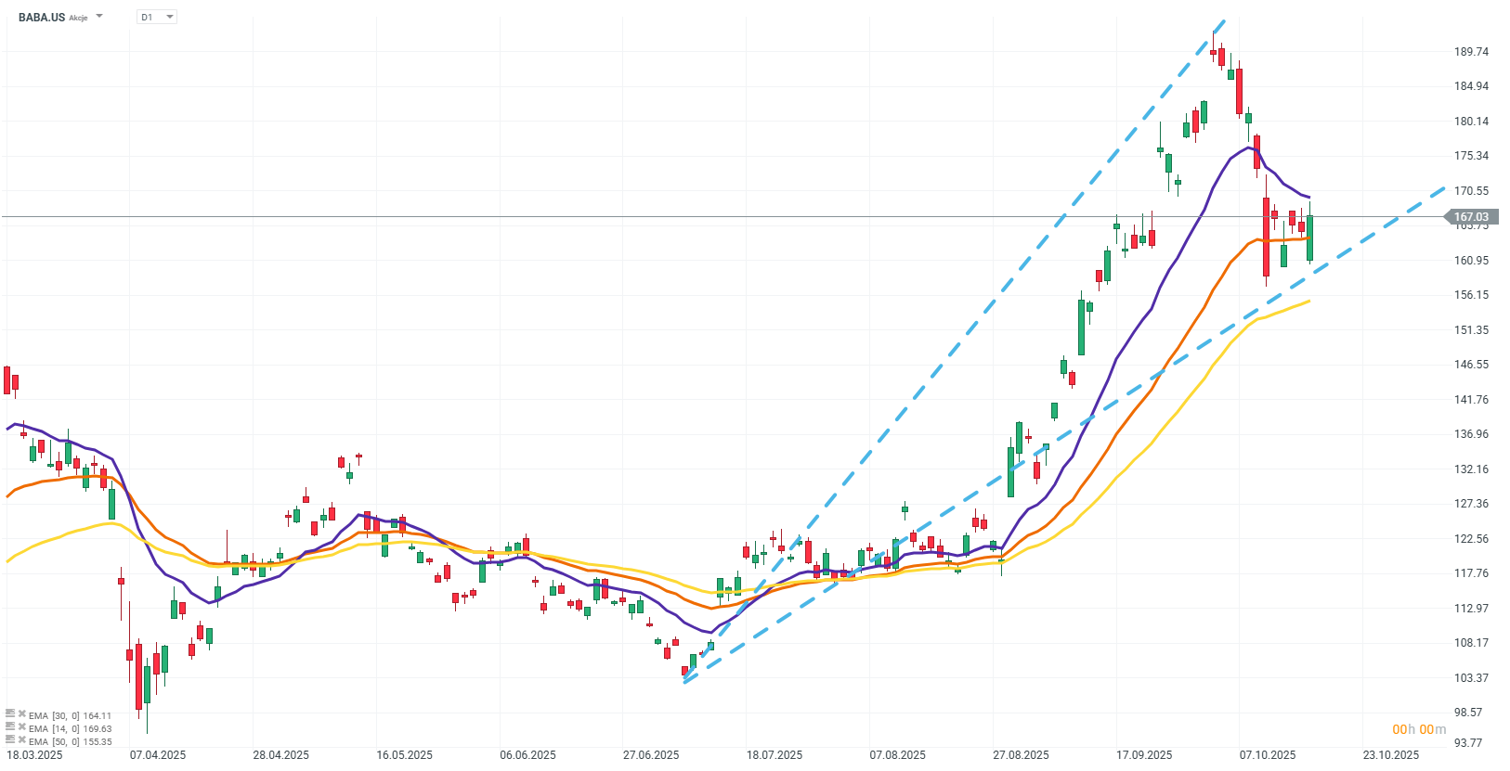This screenshot has height=771, width=1510.
Task: Click the 28.04.2025 date on time axis
Action: click(x=281, y=754)
